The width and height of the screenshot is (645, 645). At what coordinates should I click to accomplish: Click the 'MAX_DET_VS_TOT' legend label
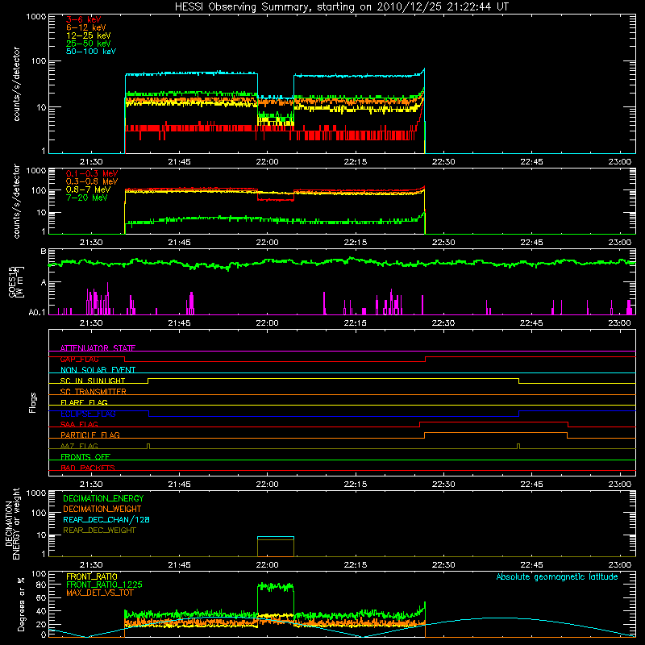pyautogui.click(x=99, y=593)
